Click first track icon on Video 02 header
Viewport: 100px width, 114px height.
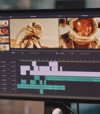point(12,67)
